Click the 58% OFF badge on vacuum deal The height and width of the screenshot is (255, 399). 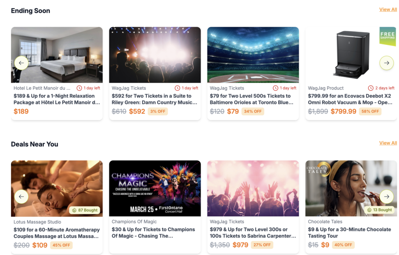(x=370, y=112)
